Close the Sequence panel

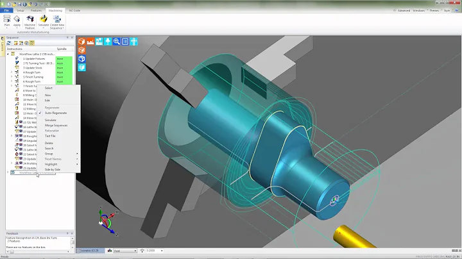pyautogui.click(x=72, y=38)
